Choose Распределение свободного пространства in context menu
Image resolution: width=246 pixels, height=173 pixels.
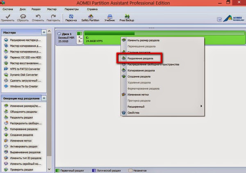[162, 64]
